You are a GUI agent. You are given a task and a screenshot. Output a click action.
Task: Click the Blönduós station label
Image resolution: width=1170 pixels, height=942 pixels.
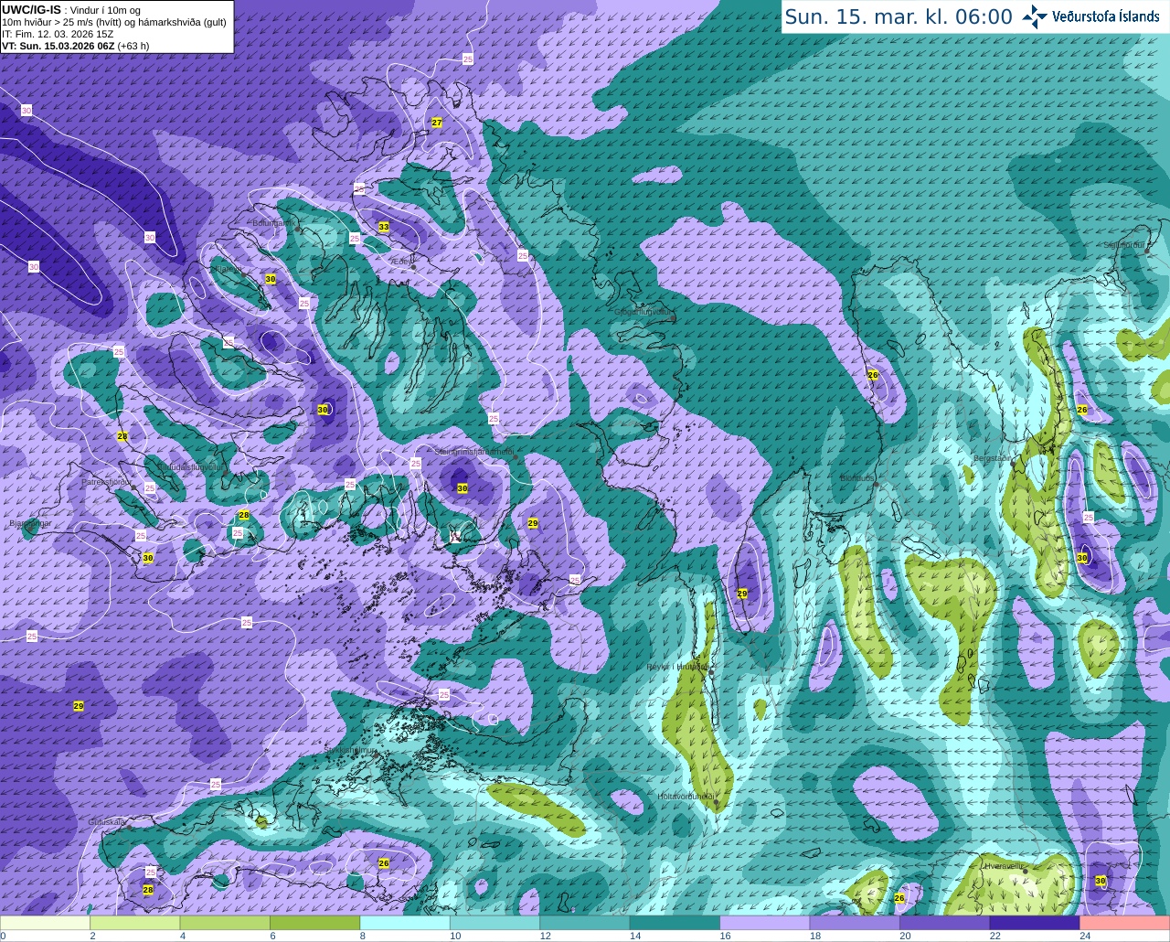[858, 478]
